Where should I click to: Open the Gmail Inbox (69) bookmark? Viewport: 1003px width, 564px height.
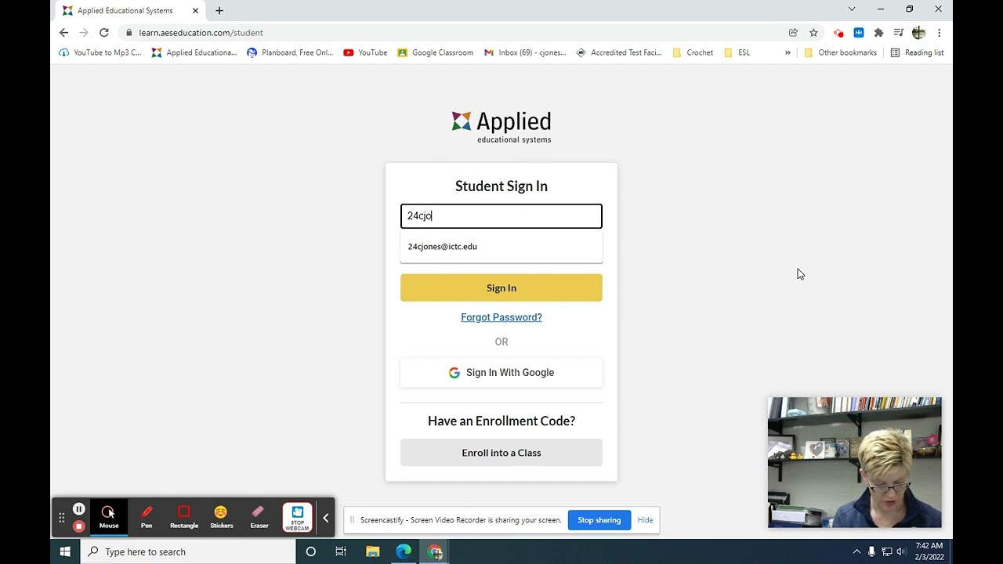(525, 52)
